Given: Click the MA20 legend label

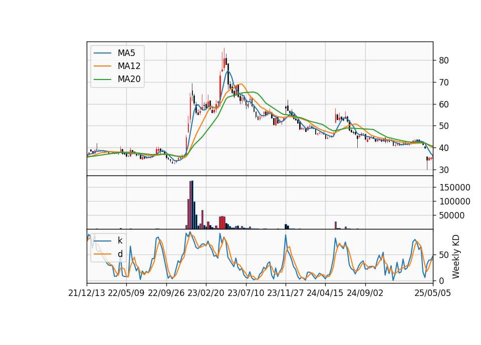Looking at the screenshot, I should [x=129, y=79].
